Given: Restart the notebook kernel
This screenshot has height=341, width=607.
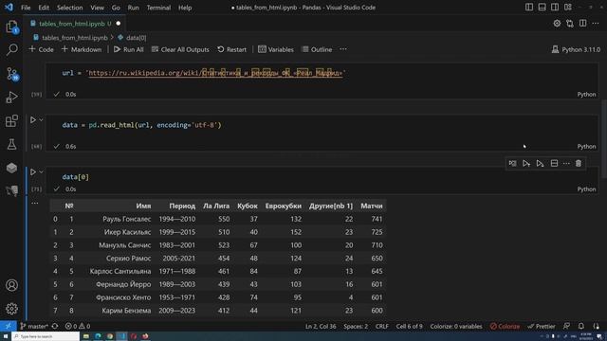Looking at the screenshot, I should point(231,49).
